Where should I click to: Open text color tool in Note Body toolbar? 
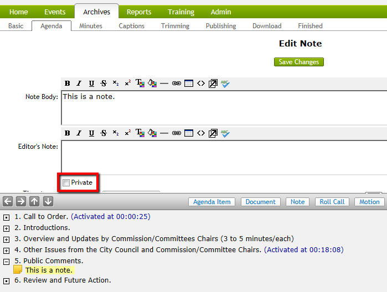[x=140, y=83]
